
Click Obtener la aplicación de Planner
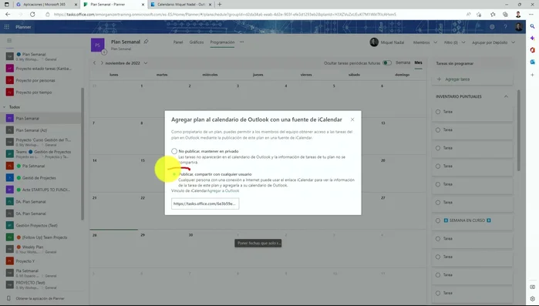40,298
